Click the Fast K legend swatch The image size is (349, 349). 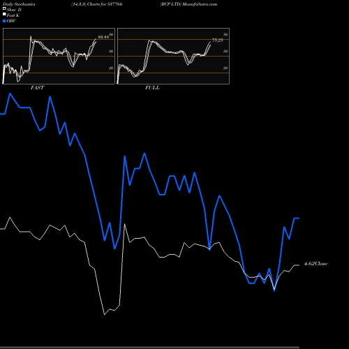(4, 15)
